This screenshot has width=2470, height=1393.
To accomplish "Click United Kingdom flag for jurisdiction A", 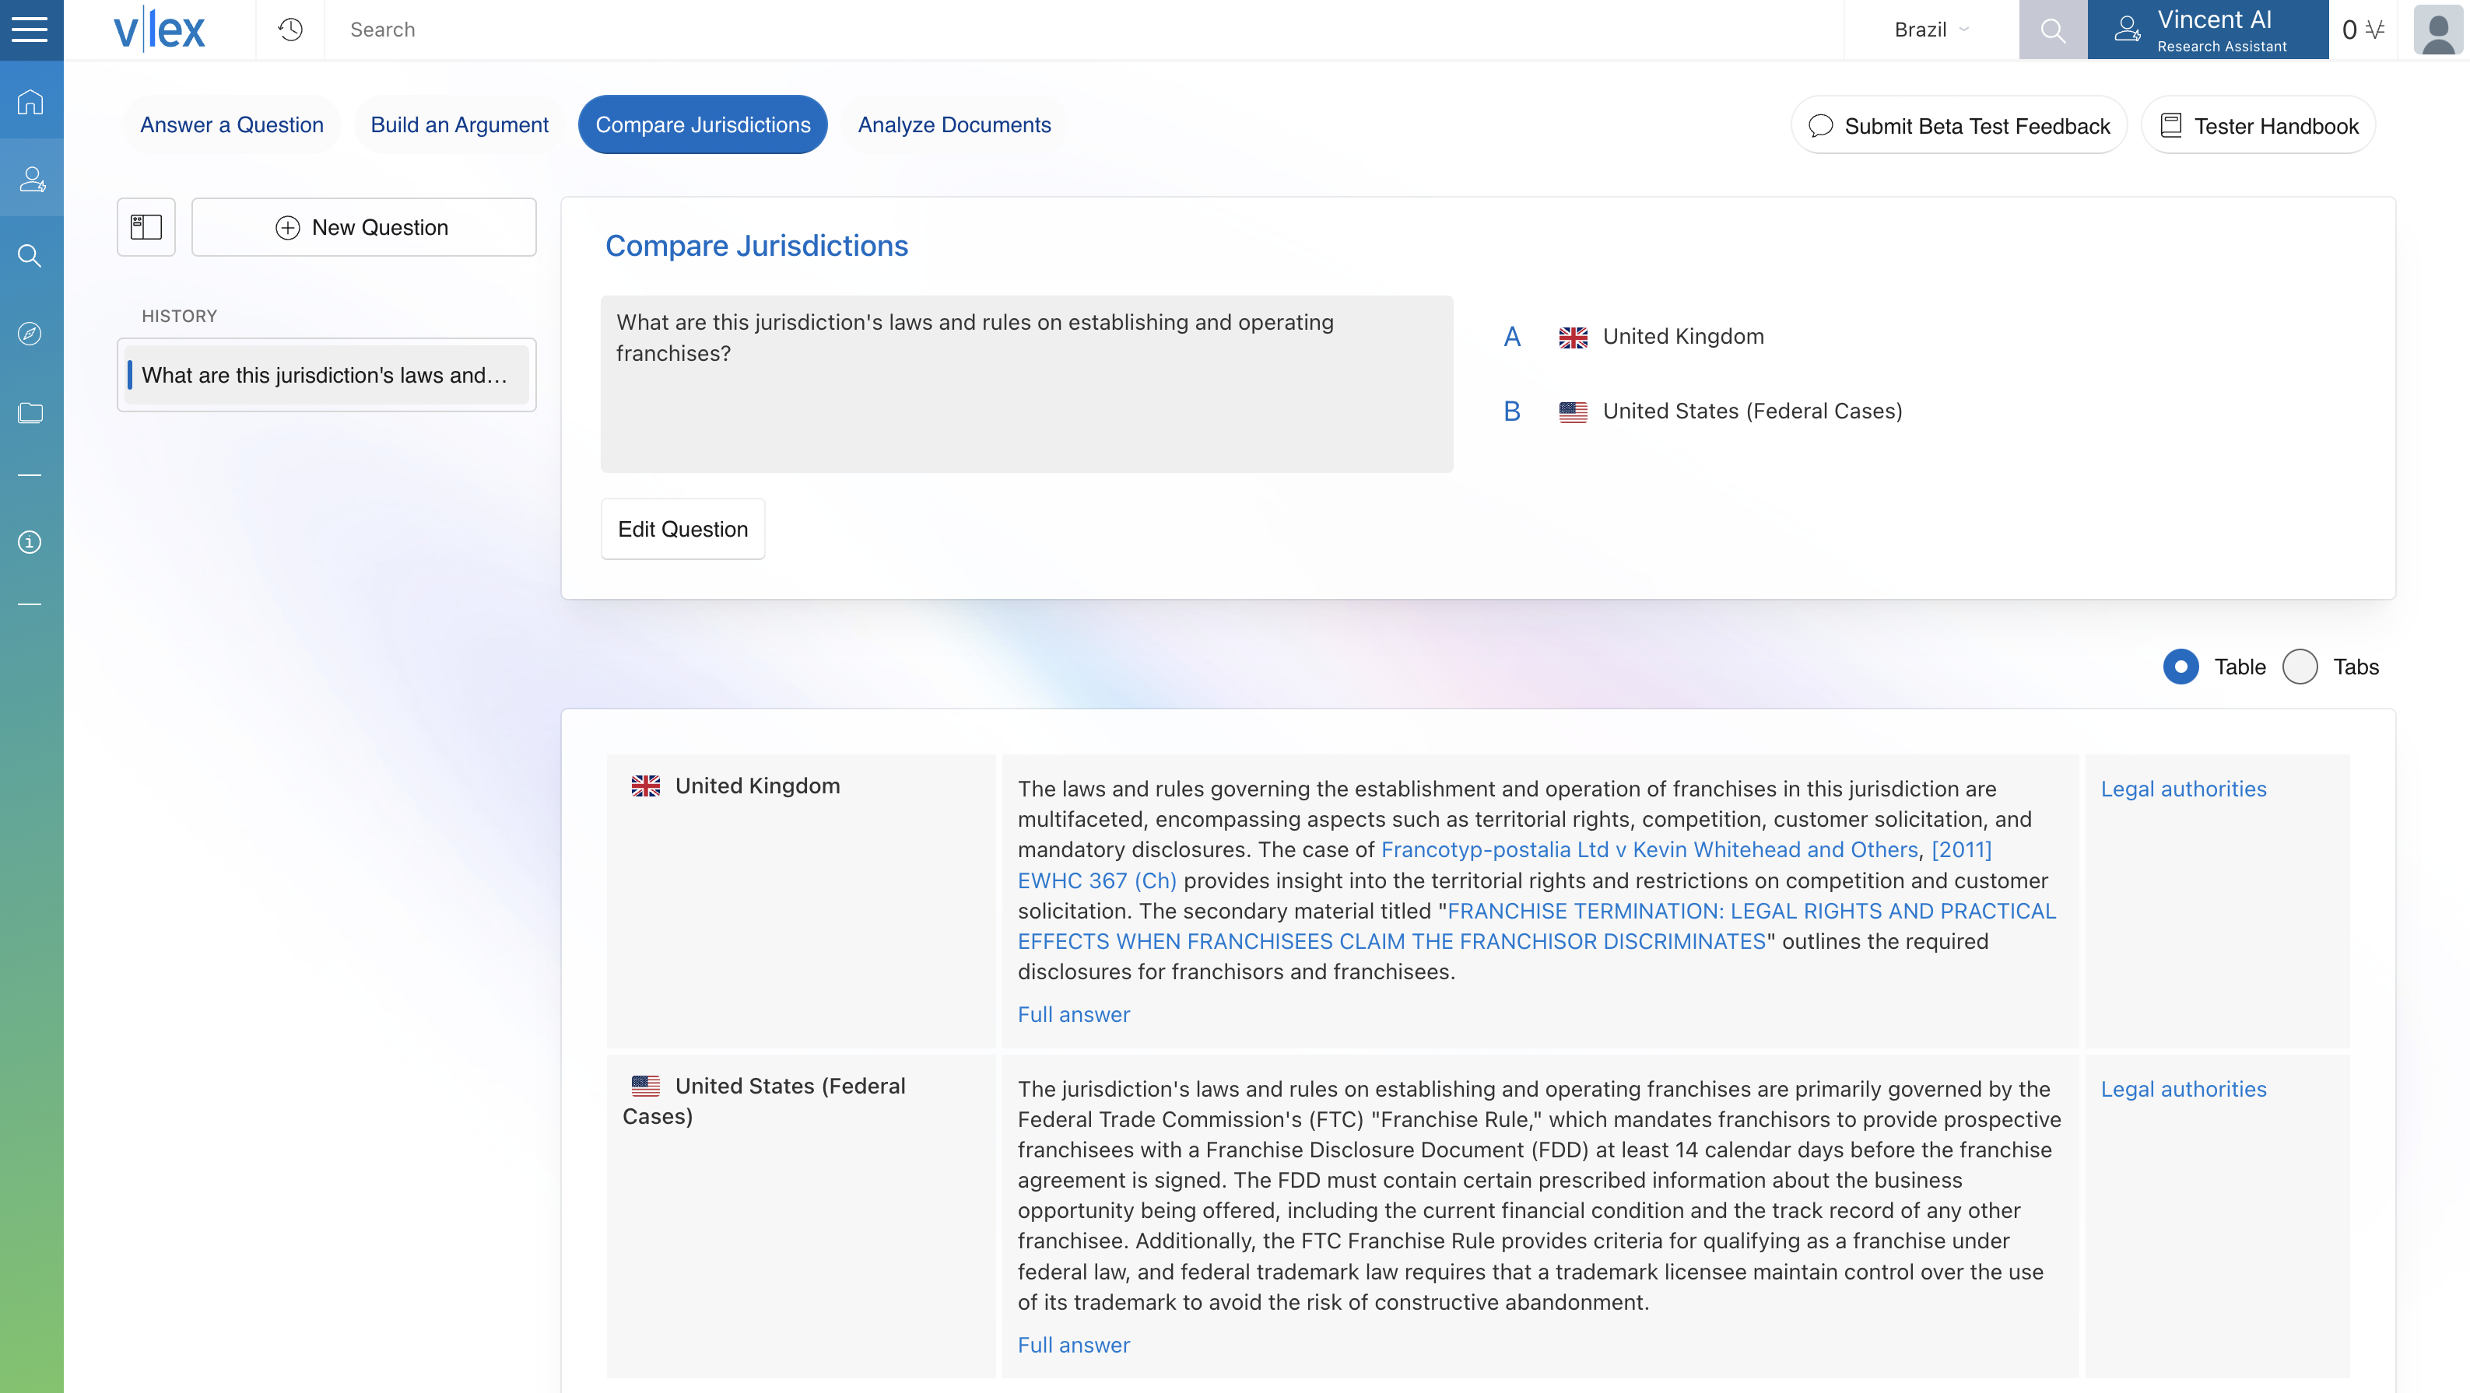I will [1573, 338].
